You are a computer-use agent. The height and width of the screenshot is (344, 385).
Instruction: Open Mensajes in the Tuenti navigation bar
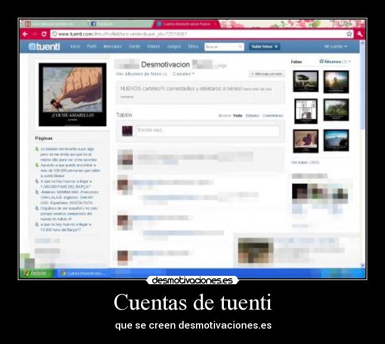tap(113, 46)
